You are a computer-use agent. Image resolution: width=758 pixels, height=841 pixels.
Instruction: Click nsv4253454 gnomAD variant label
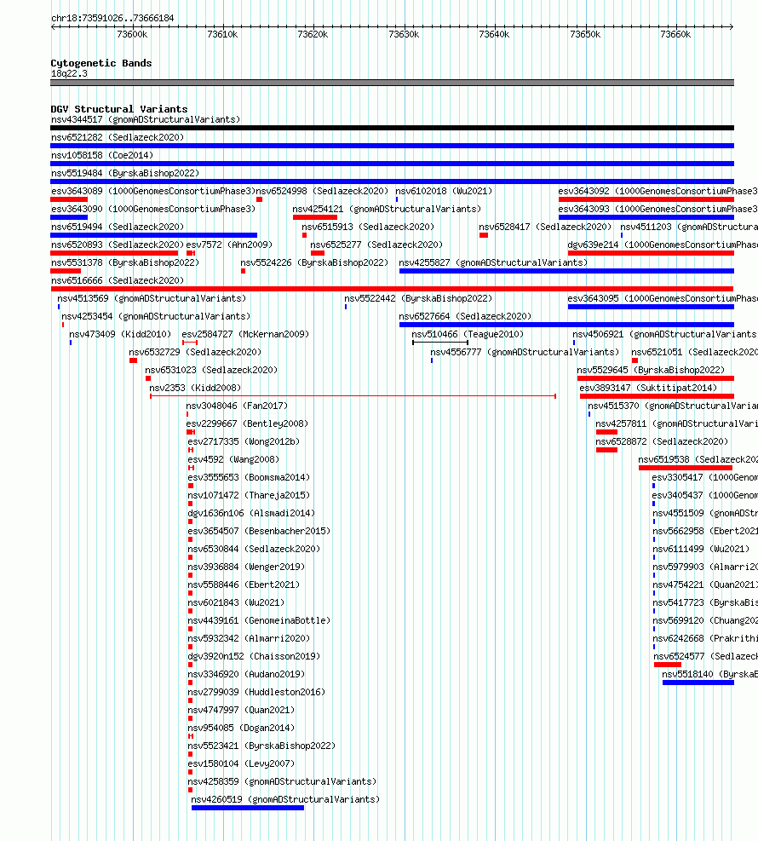(x=156, y=316)
